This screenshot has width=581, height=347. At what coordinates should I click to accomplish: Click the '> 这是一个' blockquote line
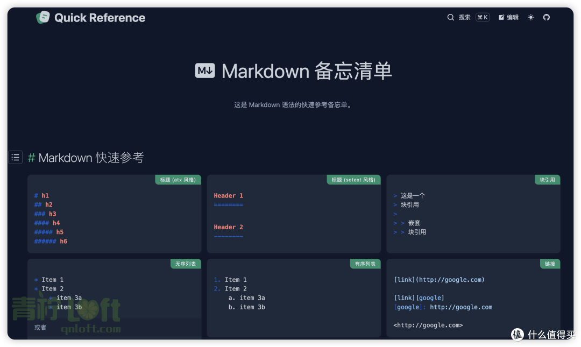click(409, 196)
